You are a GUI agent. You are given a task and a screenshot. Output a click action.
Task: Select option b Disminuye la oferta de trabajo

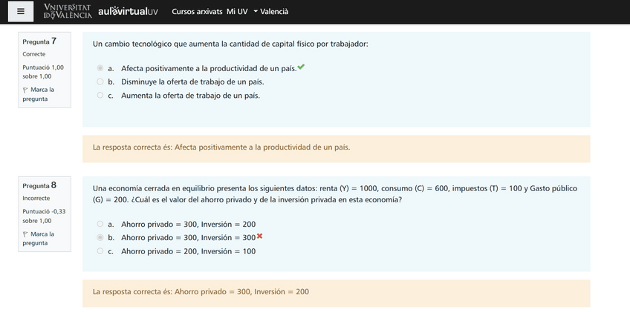click(x=100, y=82)
